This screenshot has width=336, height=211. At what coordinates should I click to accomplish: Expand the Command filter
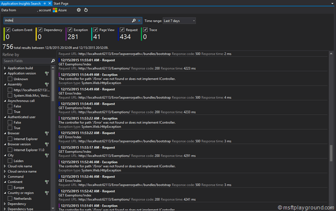5,177
